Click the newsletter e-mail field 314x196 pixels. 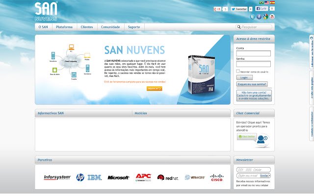click(x=248, y=175)
